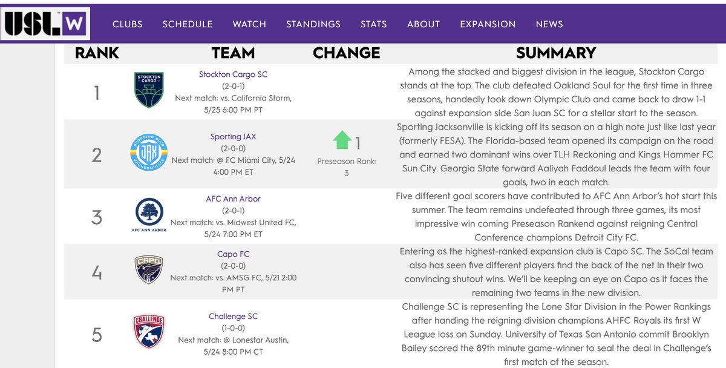This screenshot has height=368, width=726.
Task: Go to the Expansion page
Action: click(488, 24)
